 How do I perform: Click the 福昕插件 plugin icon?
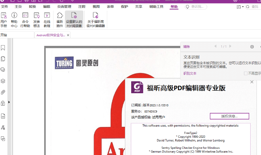tap(60, 19)
